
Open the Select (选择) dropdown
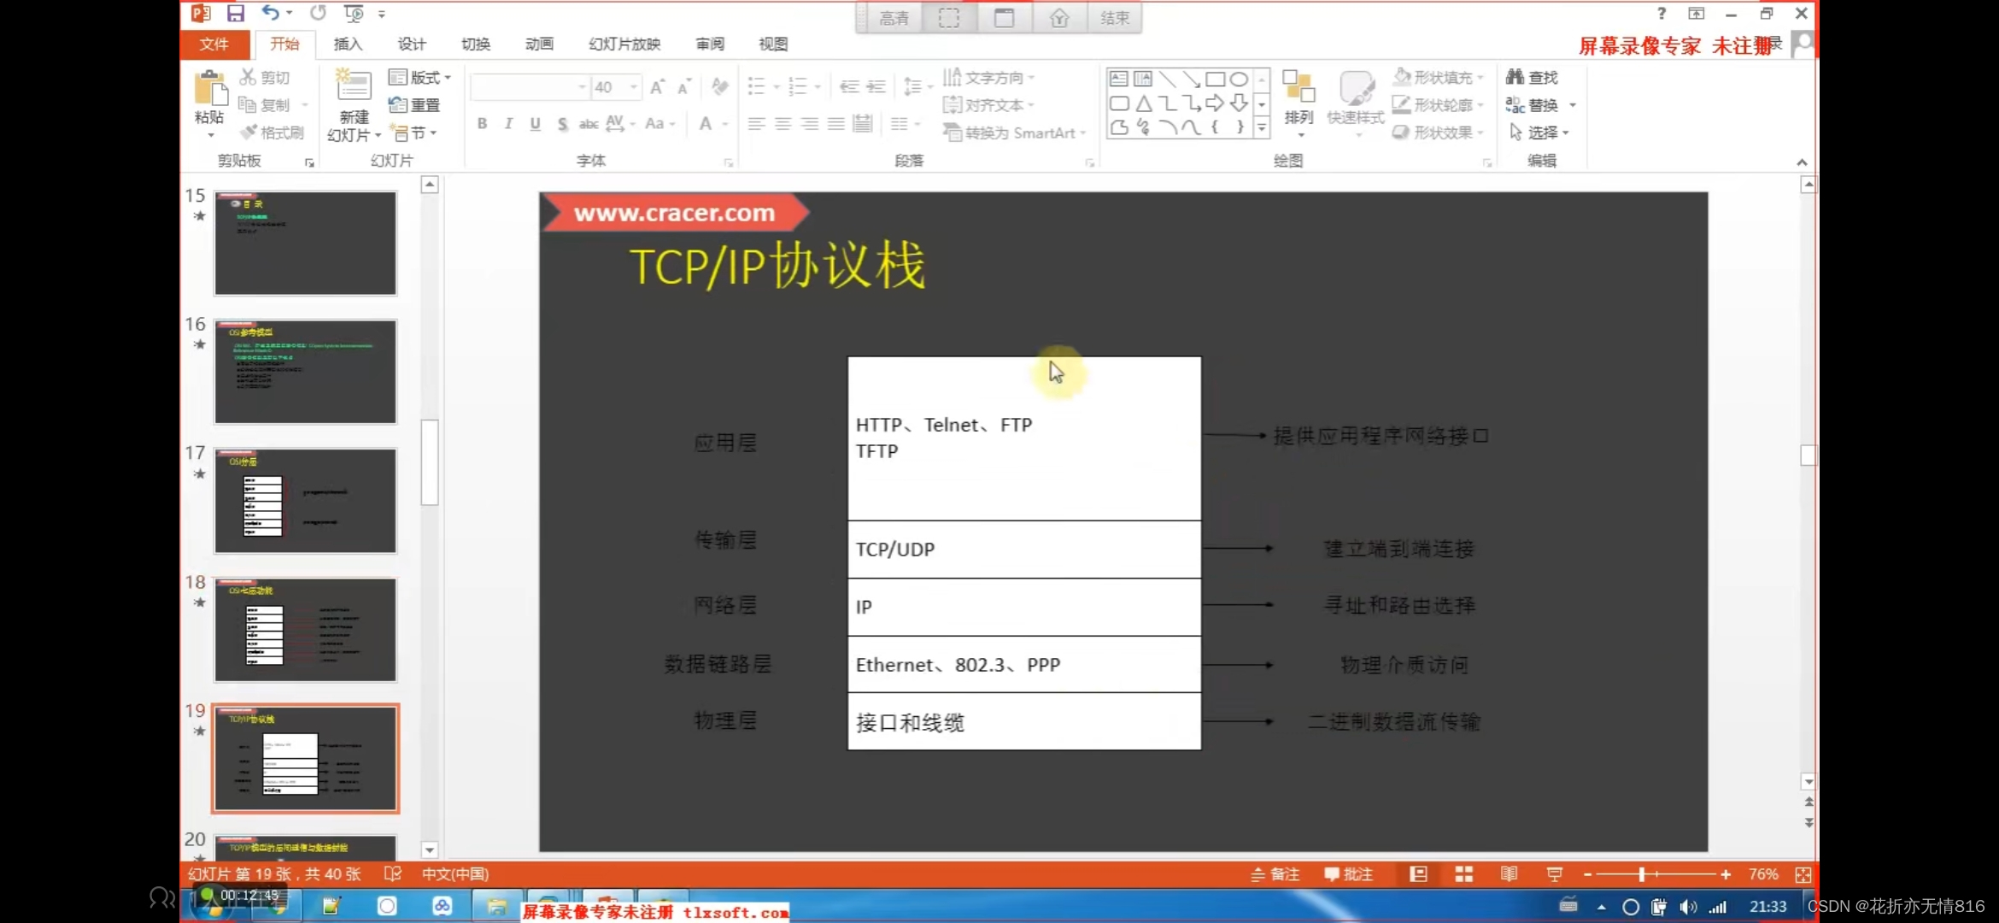(x=1539, y=132)
